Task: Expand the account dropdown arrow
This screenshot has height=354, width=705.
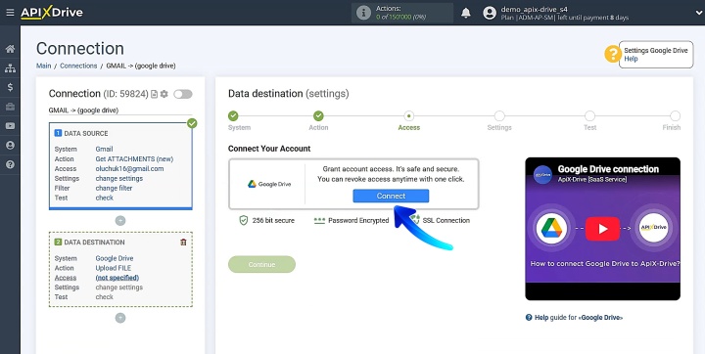Action: (x=698, y=13)
